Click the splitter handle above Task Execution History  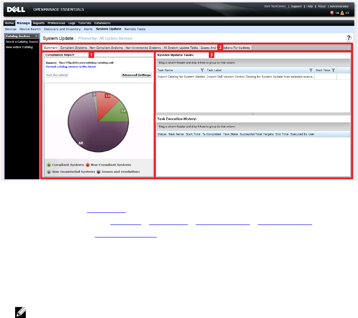(x=253, y=114)
